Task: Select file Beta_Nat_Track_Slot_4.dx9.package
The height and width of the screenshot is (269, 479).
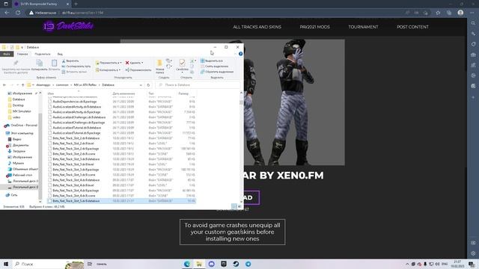Action: coord(76,191)
